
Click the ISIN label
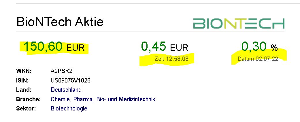tap(22, 80)
